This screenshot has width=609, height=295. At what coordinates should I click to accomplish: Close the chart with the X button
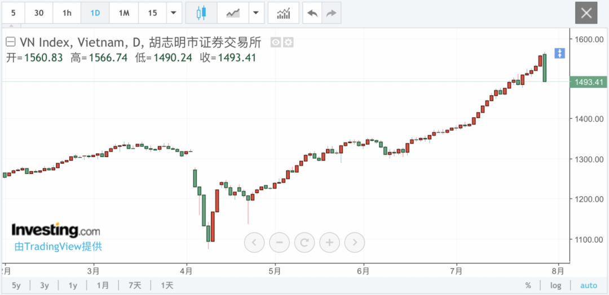586,12
